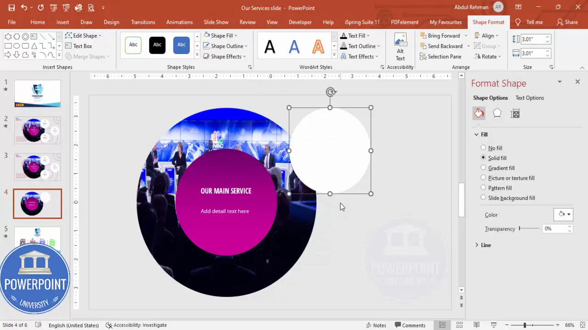
Task: Select Slide background fill option
Action: point(483,198)
